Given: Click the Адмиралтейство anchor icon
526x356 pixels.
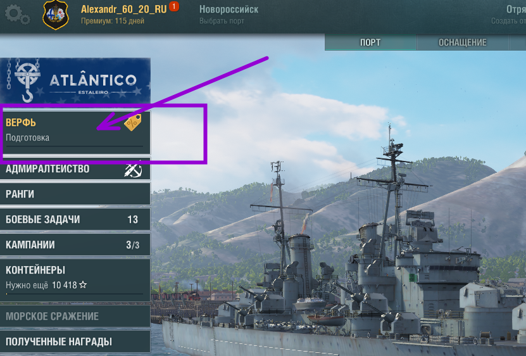Looking at the screenshot, I should [133, 169].
